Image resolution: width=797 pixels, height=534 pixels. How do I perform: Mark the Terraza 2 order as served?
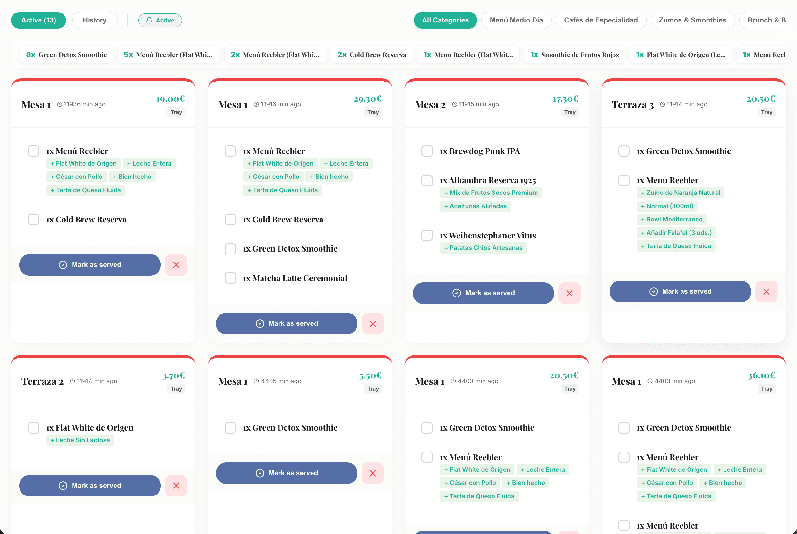pos(90,485)
